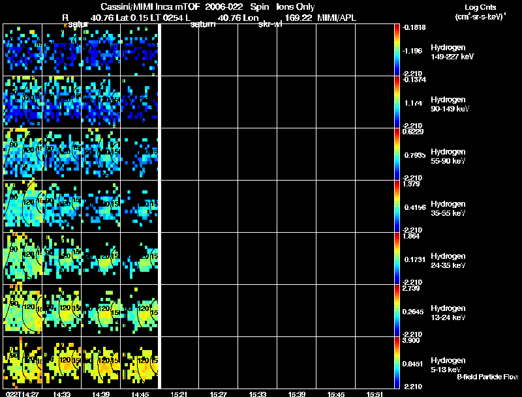522x397 pixels.
Task: Open the 90-149 keV image at 14:45
Action: point(140,102)
